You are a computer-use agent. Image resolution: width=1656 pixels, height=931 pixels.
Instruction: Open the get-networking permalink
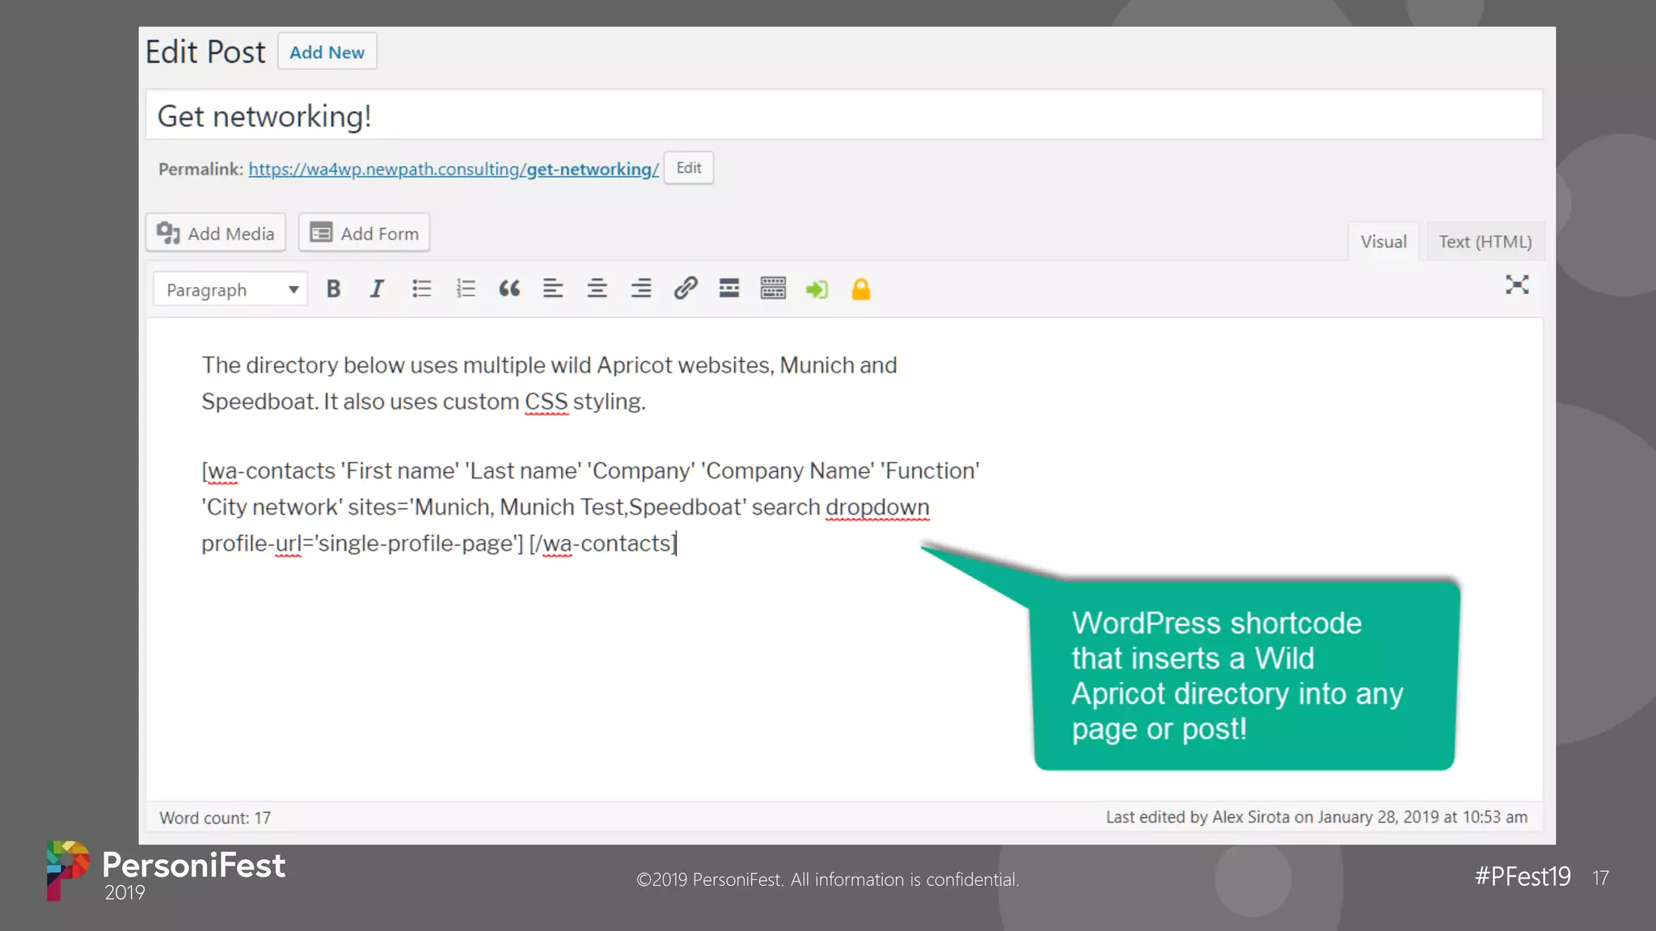pos(453,169)
